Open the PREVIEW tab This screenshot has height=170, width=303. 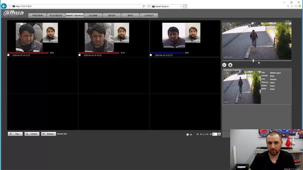click(37, 16)
